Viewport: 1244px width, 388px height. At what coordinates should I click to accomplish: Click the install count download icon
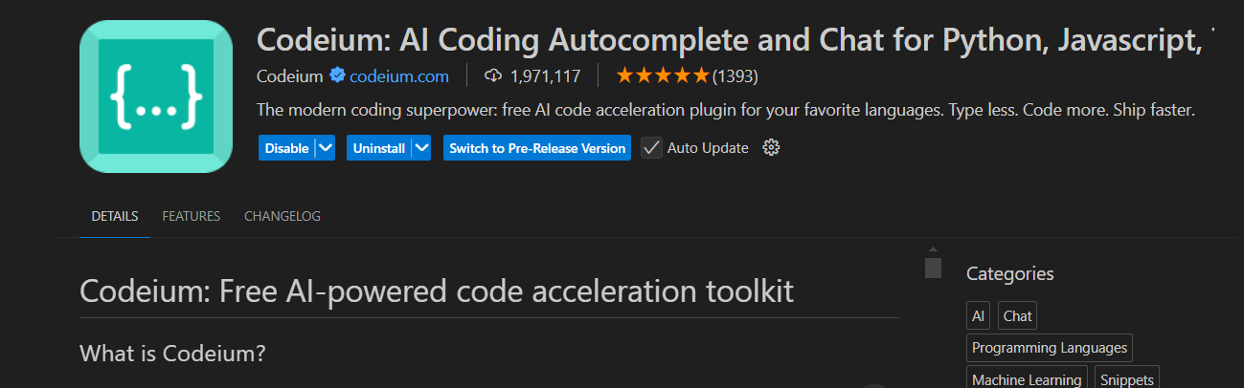[x=494, y=75]
